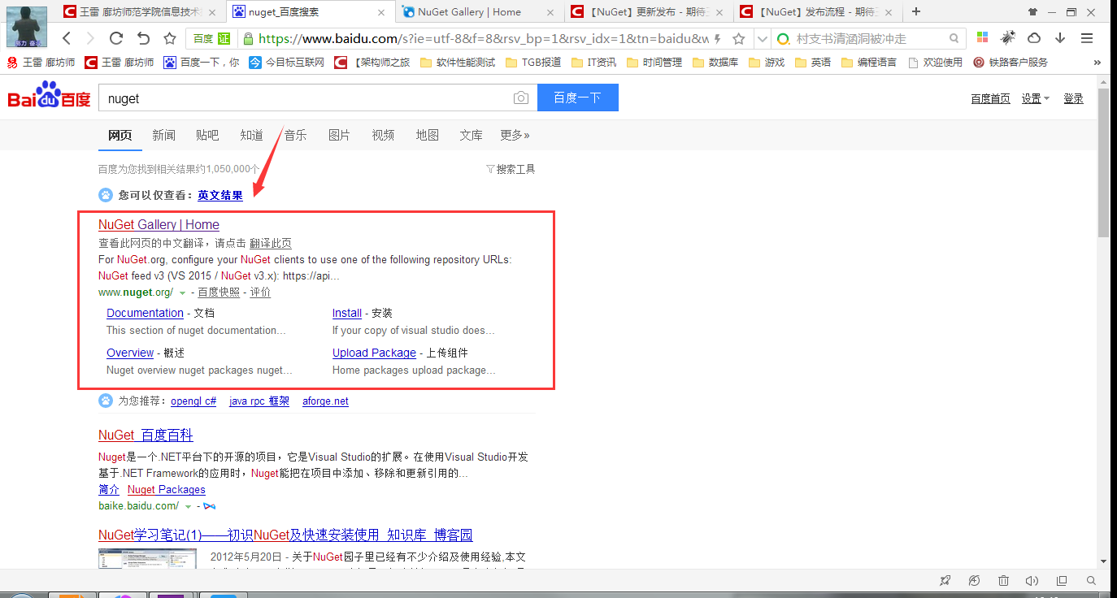Close the nuget_百度搜索 tab
Viewport: 1117px width, 598px height.
381,12
